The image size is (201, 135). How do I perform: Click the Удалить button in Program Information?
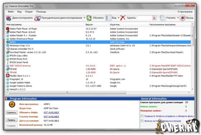coord(11,112)
